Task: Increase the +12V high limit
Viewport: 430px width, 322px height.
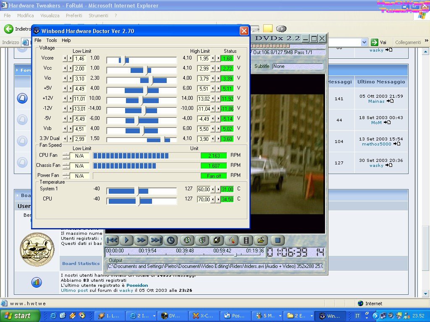Action: (x=218, y=99)
